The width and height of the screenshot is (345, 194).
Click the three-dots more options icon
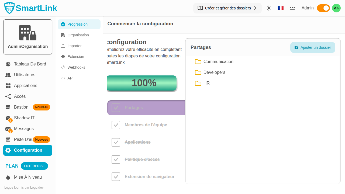(x=292, y=8)
